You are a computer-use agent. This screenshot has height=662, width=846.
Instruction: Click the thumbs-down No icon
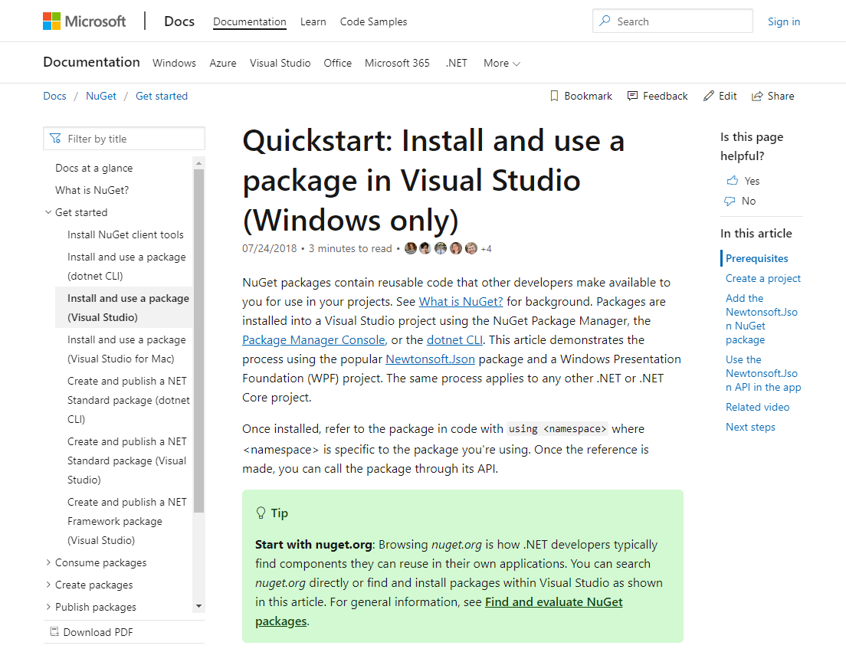click(x=730, y=202)
